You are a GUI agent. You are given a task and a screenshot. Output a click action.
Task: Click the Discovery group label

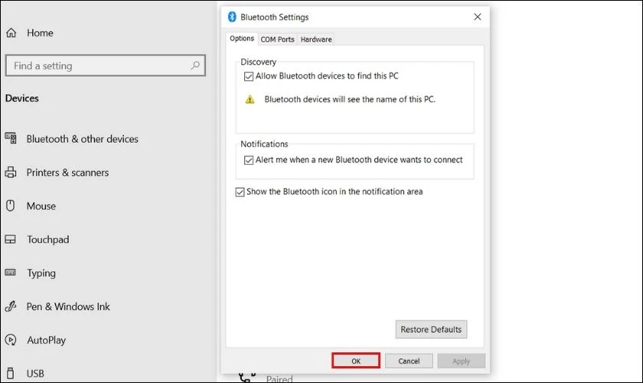[x=259, y=62]
